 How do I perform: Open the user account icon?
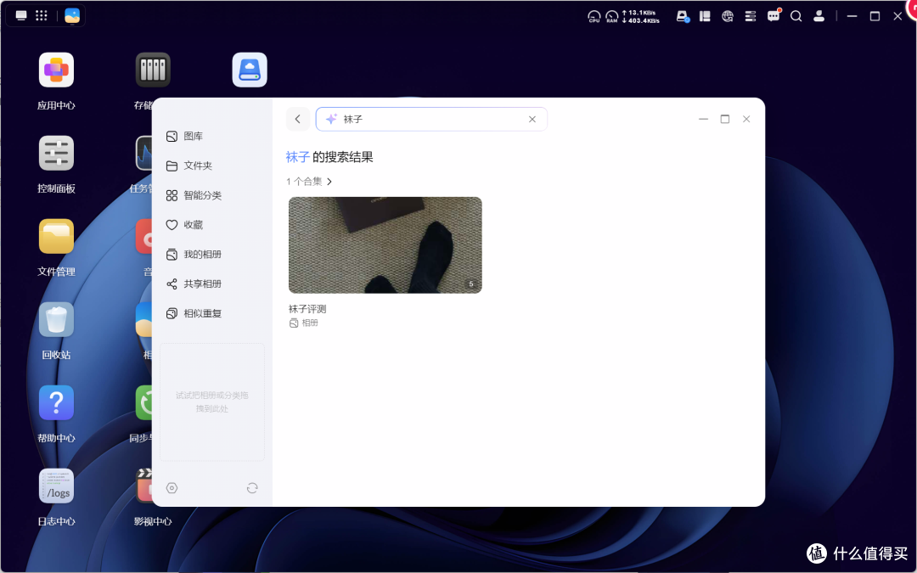tap(819, 16)
